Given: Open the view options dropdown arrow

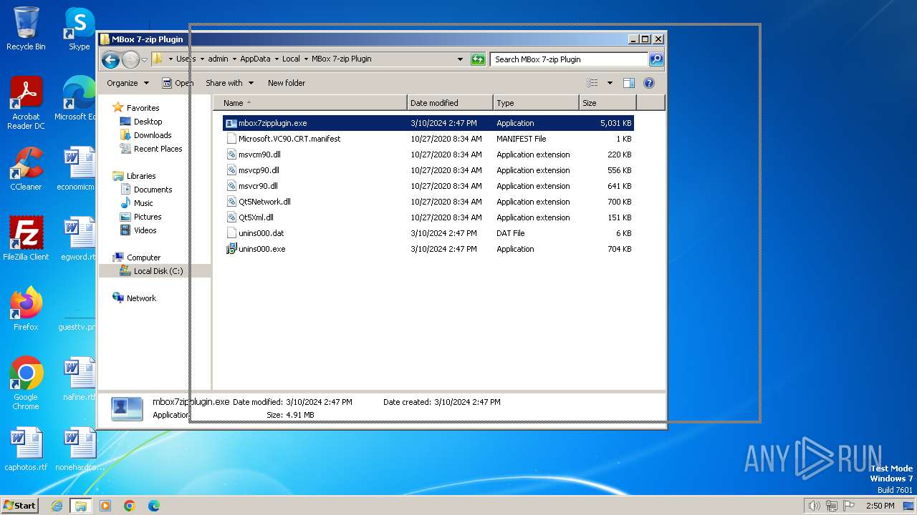Looking at the screenshot, I should (610, 83).
